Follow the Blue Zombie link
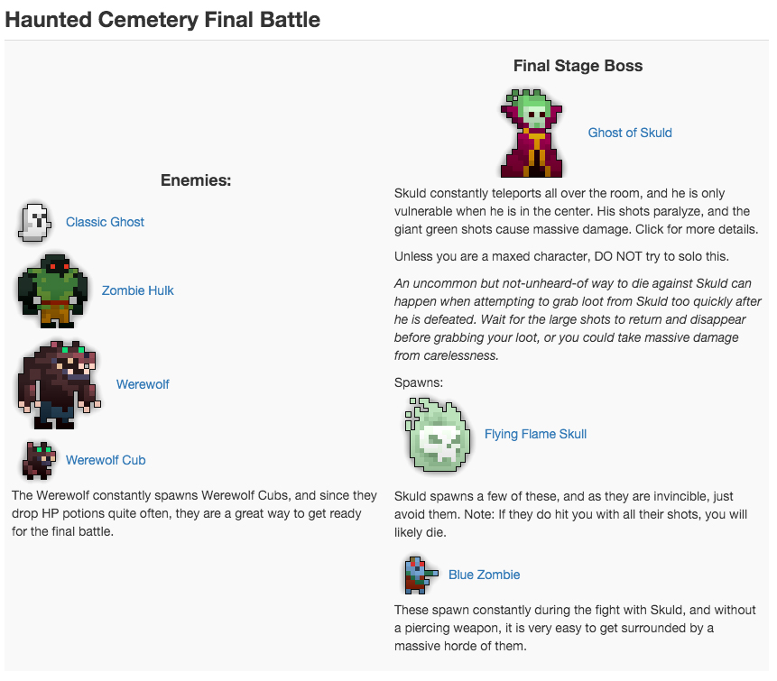The width and height of the screenshot is (777, 681). (484, 575)
